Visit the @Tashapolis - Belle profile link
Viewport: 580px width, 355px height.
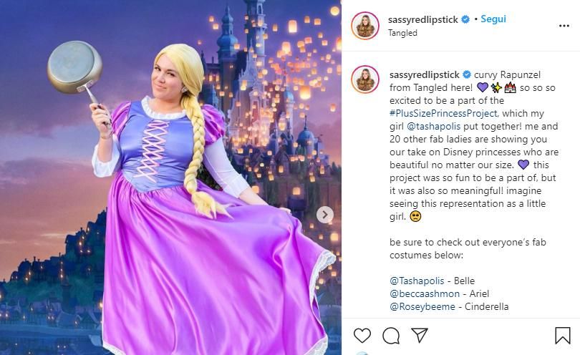(x=417, y=281)
